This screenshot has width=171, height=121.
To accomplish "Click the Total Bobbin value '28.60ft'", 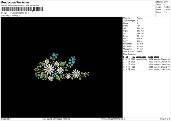I will pos(140,51).
